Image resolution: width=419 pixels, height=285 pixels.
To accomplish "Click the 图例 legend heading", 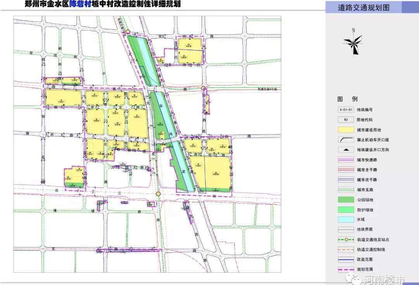I will (x=347, y=99).
